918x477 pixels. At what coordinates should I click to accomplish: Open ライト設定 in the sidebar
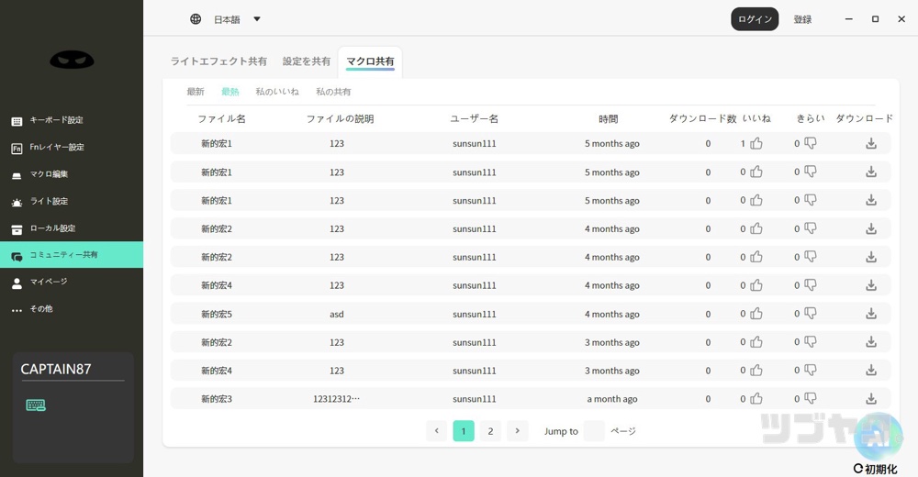pyautogui.click(x=48, y=202)
